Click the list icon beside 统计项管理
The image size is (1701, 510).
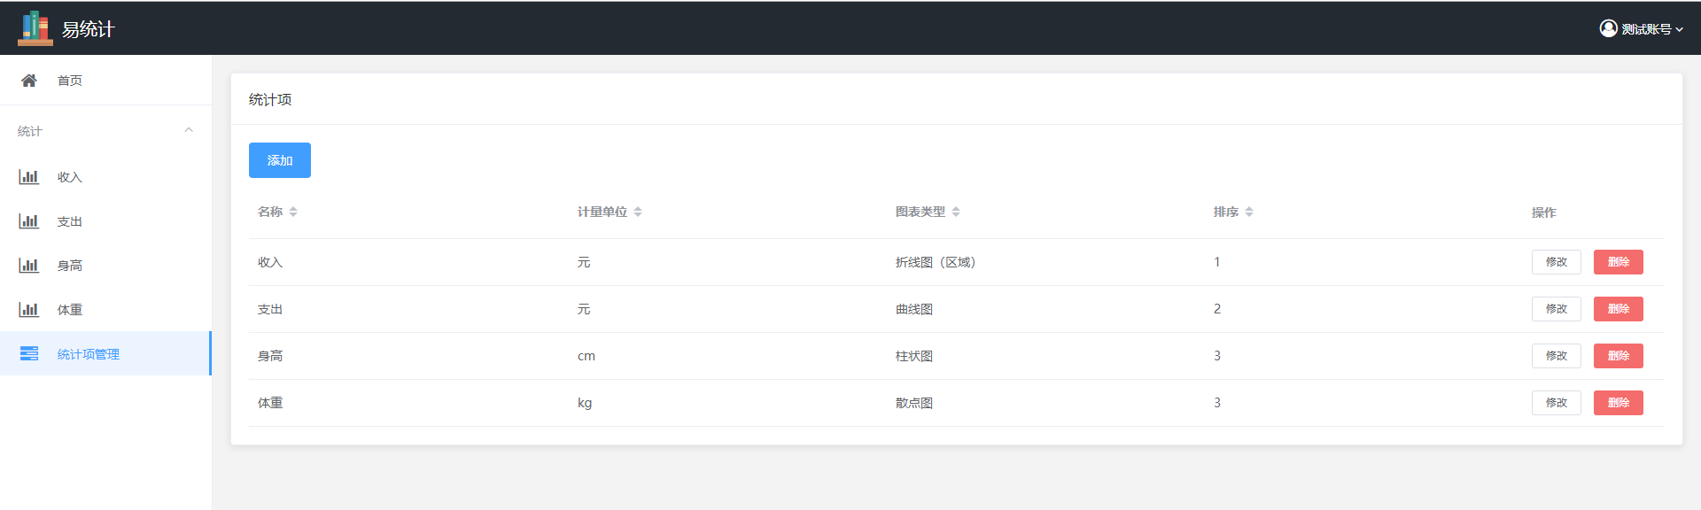pos(29,354)
